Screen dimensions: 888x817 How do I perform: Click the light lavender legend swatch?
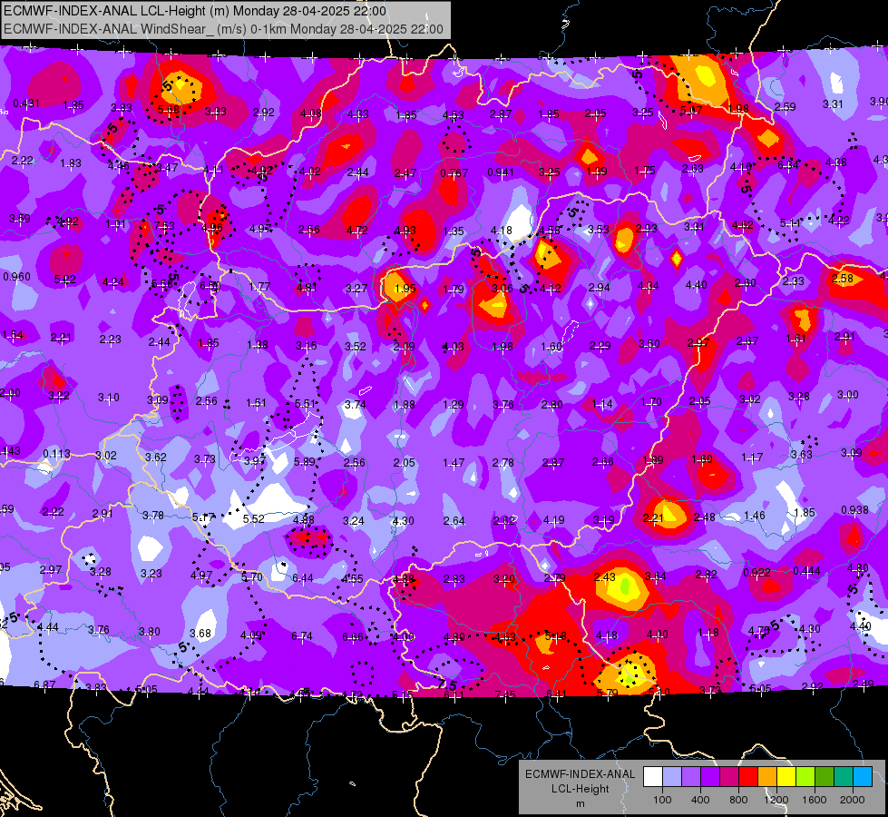coord(672,777)
